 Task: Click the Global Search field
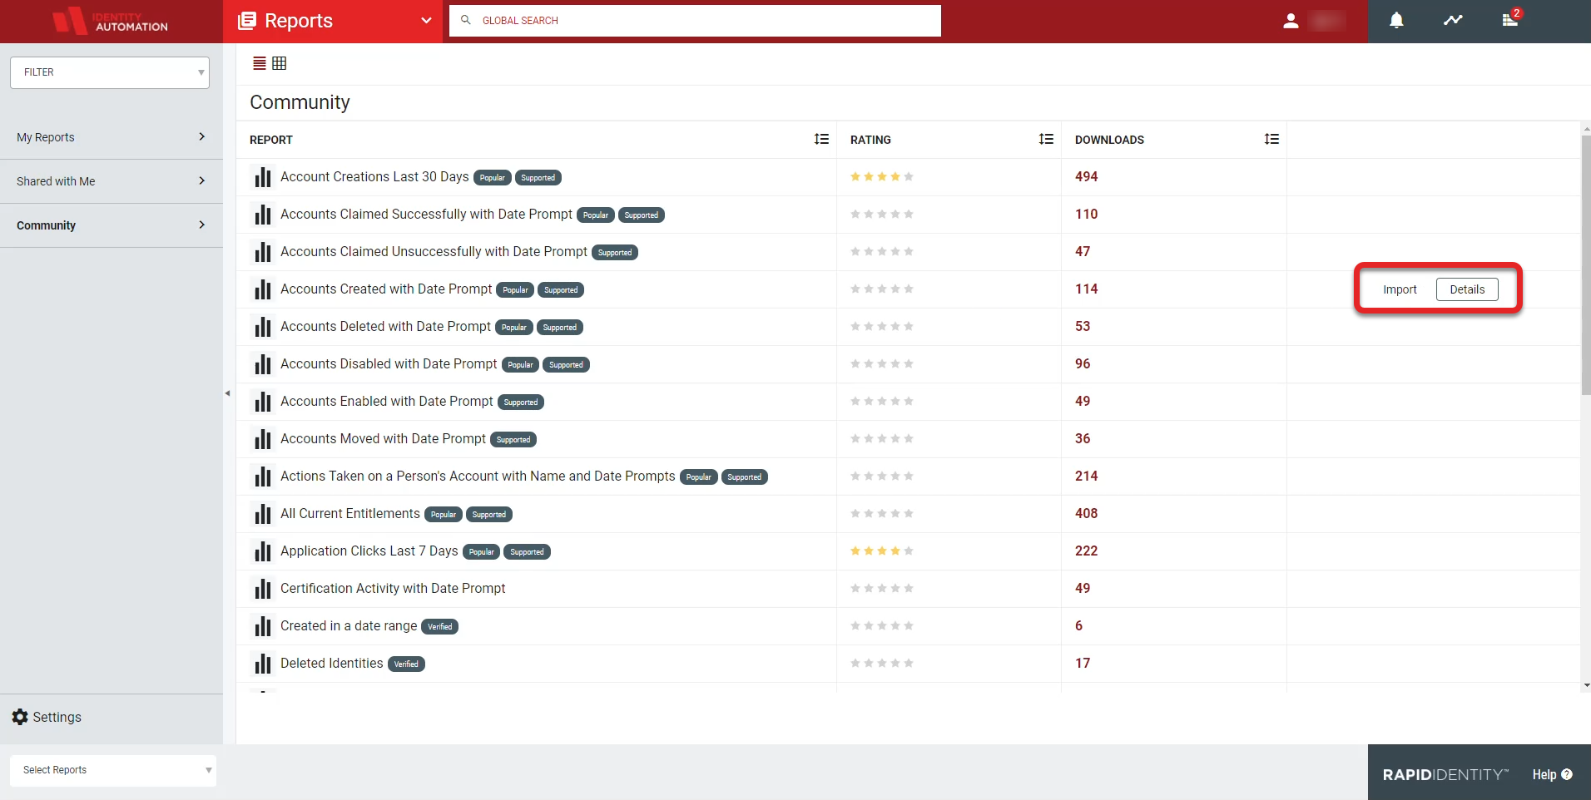(x=695, y=21)
